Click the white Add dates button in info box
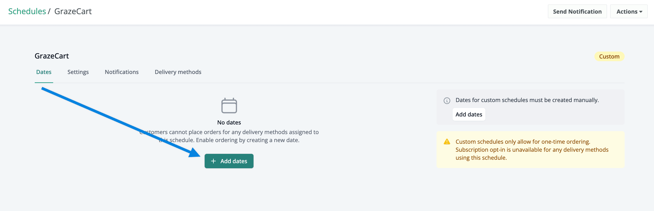 pos(469,115)
